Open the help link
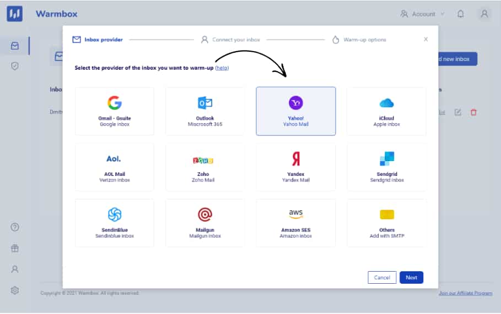The image size is (501, 314). click(222, 68)
